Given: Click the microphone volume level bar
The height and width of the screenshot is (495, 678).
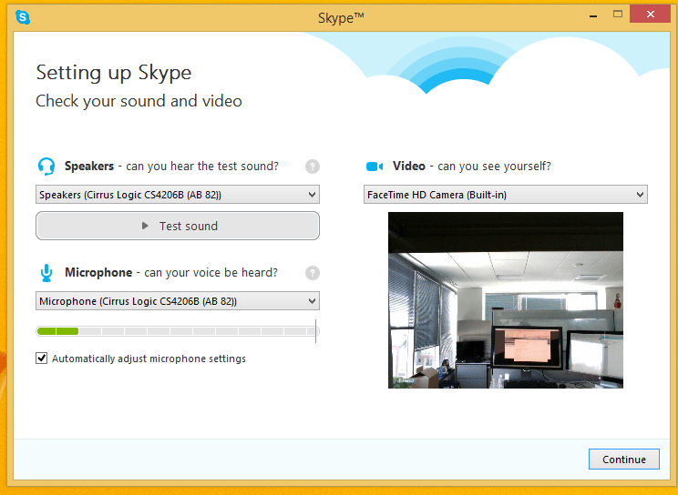Looking at the screenshot, I should [178, 331].
